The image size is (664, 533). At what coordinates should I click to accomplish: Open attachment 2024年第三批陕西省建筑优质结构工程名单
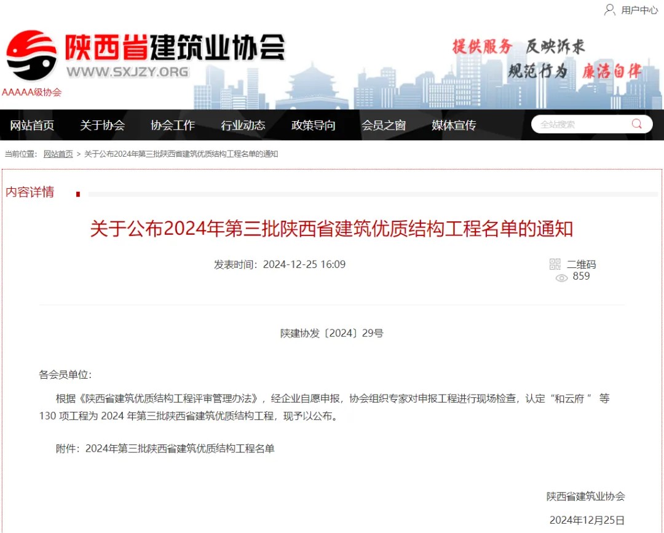[180, 448]
